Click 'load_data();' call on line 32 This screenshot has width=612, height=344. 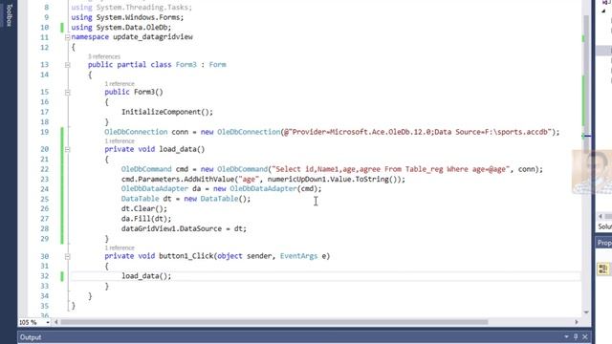[x=146, y=276]
